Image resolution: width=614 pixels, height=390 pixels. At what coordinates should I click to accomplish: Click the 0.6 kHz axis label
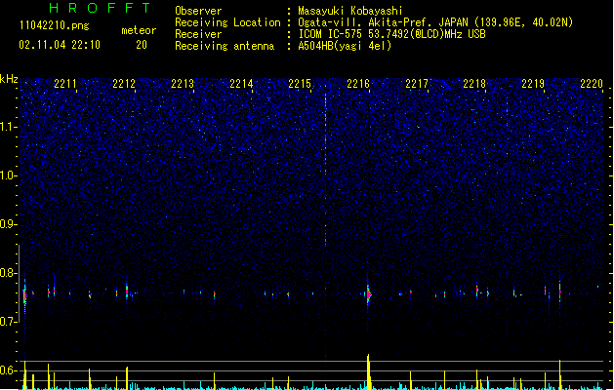9,370
